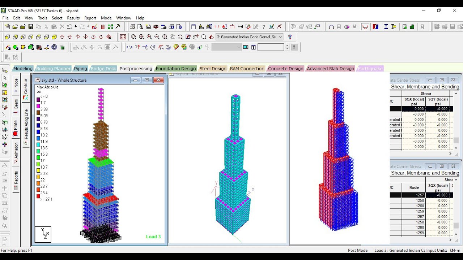463x260 pixels.
Task: Click the Undo arrow icon
Action: [69, 27]
